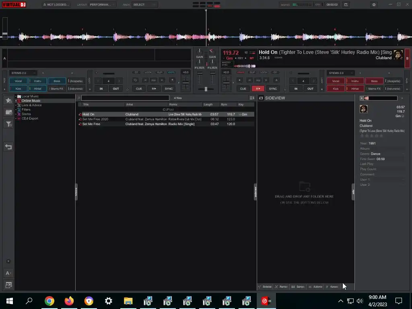The height and width of the screenshot is (309, 412).
Task: Click the deck A pitch slider
Action: click(185, 83)
